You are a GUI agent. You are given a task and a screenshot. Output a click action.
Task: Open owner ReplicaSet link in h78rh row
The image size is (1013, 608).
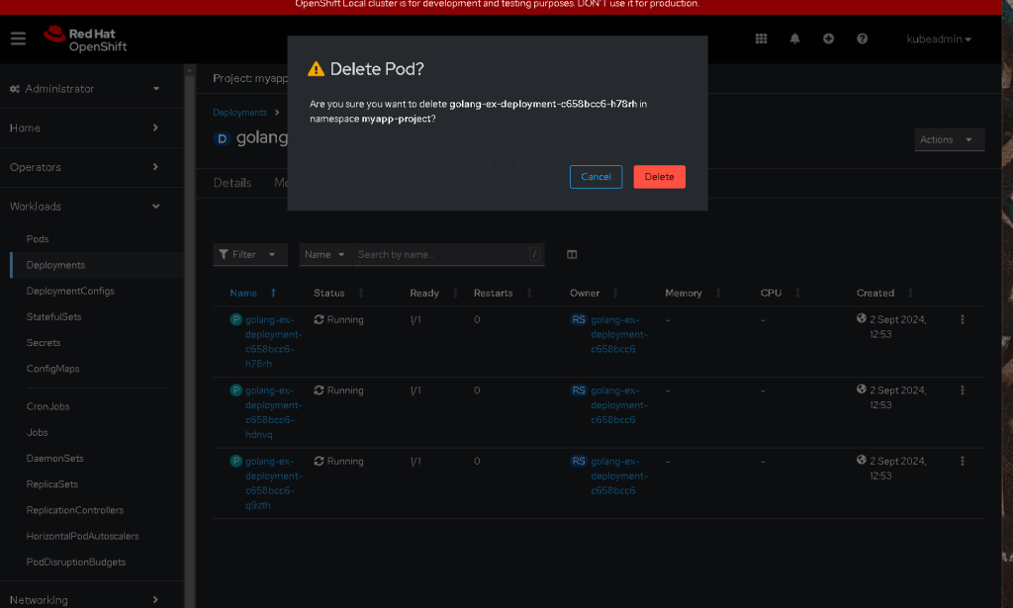pos(619,334)
